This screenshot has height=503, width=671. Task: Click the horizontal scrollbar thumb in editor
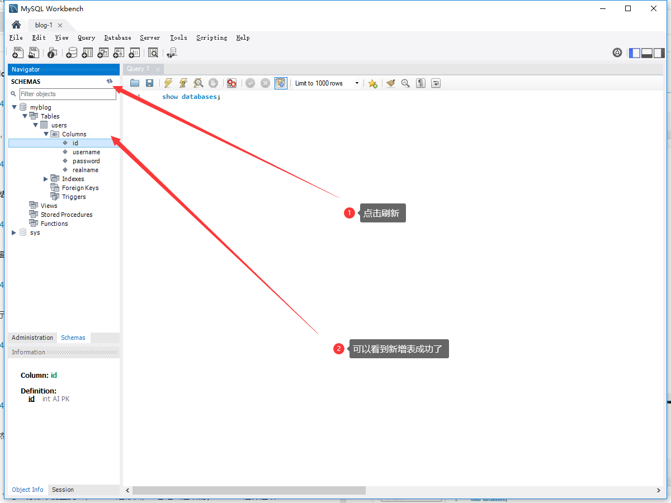click(249, 490)
